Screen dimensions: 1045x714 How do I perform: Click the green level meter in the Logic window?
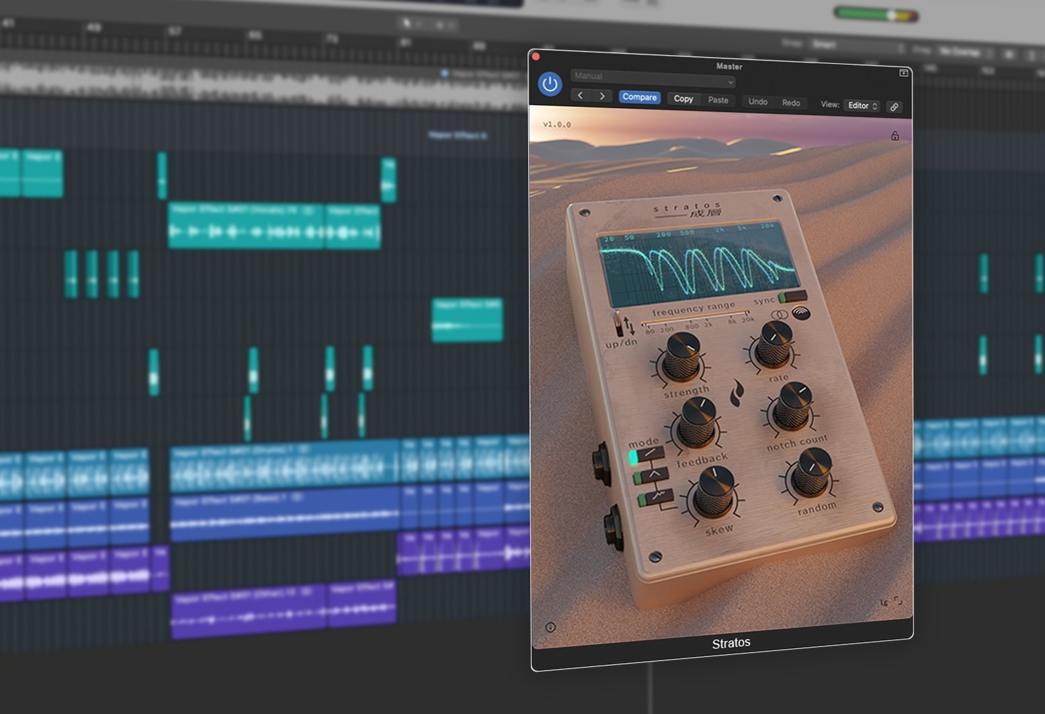click(876, 14)
